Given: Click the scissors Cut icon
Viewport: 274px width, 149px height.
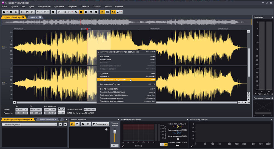Looking at the screenshot, I should [22, 12].
